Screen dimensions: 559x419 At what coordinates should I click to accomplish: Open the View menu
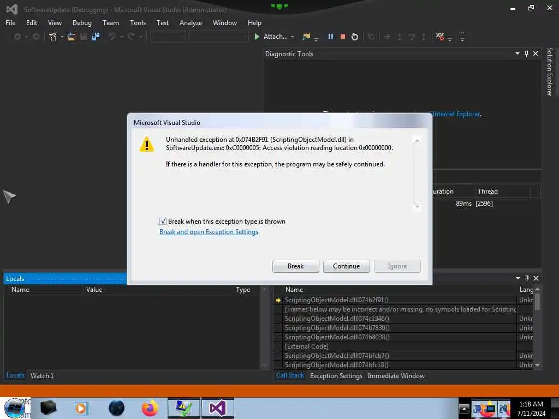55,23
